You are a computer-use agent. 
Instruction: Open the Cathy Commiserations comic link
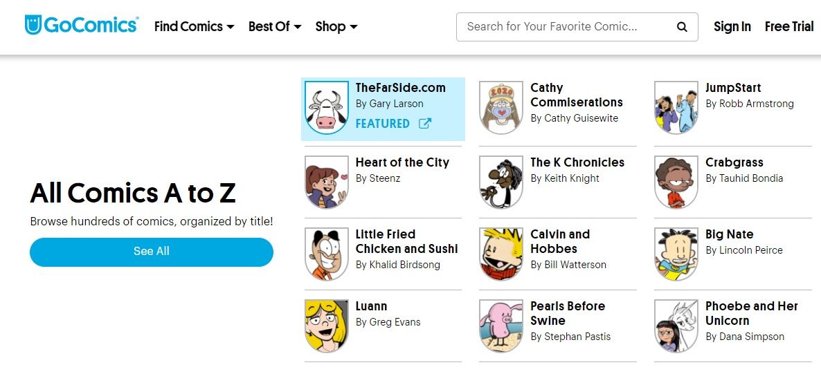coord(576,95)
